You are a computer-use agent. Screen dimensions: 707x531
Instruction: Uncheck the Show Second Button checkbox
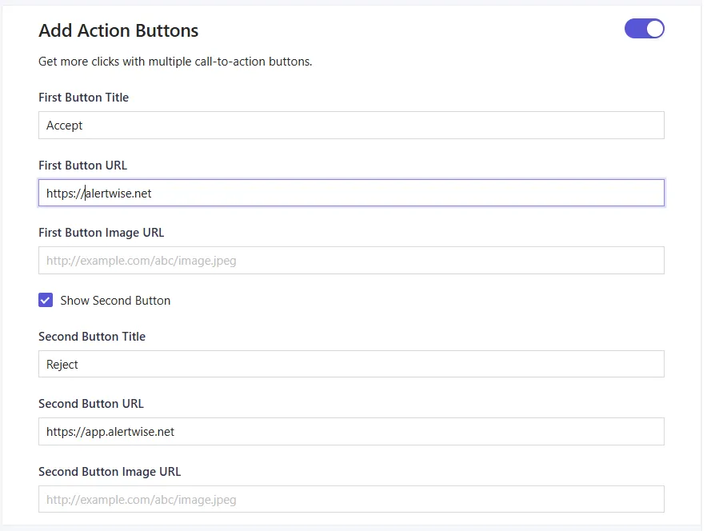coord(46,300)
